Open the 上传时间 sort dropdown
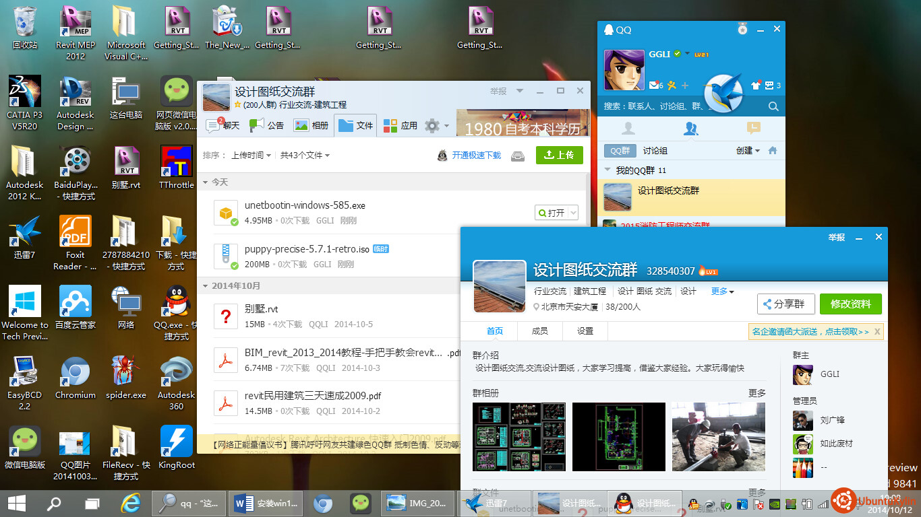 [250, 156]
